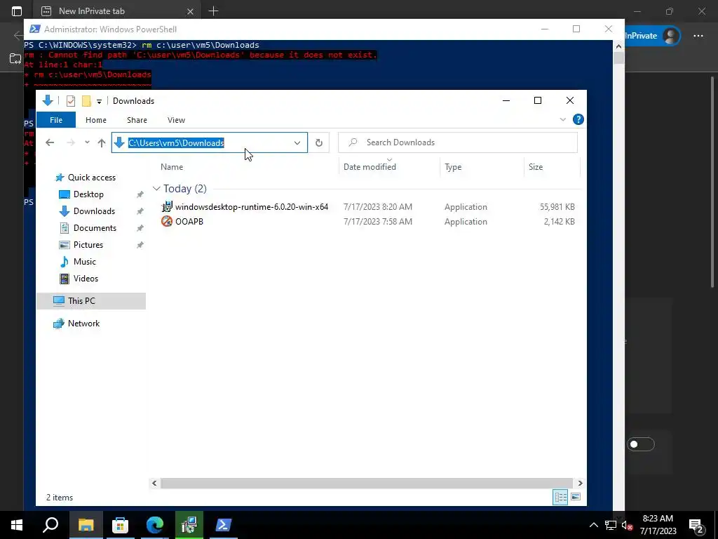Open the Customize Quick Access Toolbar dropdown arrow
The width and height of the screenshot is (718, 539).
click(99, 101)
